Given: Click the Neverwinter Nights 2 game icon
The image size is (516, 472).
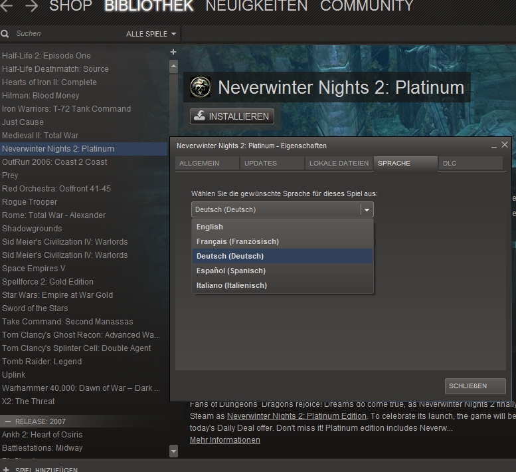Looking at the screenshot, I should coord(201,87).
